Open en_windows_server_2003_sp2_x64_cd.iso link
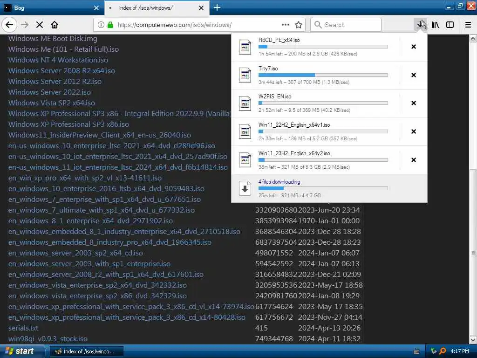 76,253
